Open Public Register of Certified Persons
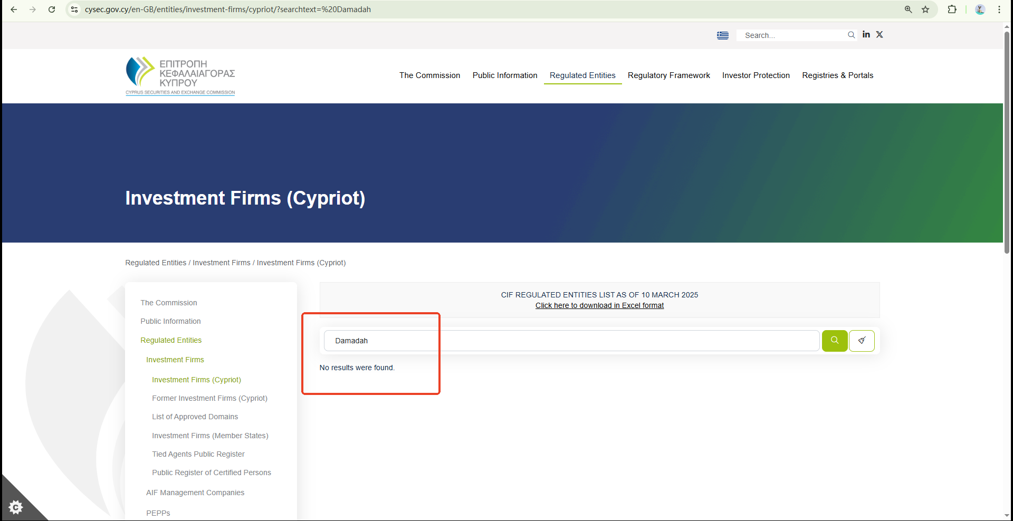 [x=212, y=472]
